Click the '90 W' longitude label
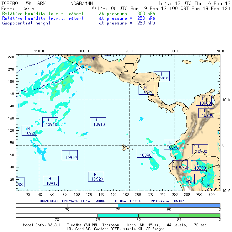This screenshot has width=232, height=232. tap(129, 51)
